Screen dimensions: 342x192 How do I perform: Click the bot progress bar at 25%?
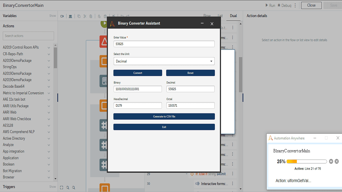[x=307, y=161]
